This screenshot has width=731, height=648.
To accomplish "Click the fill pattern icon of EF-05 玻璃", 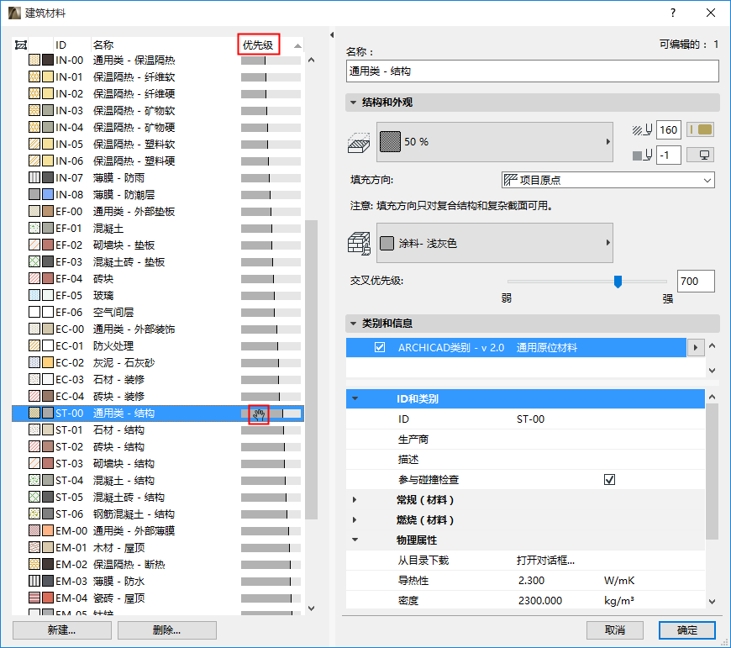I will 34,295.
